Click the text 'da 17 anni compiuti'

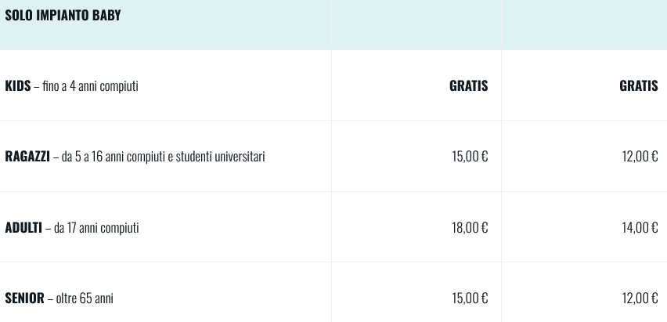click(x=96, y=228)
